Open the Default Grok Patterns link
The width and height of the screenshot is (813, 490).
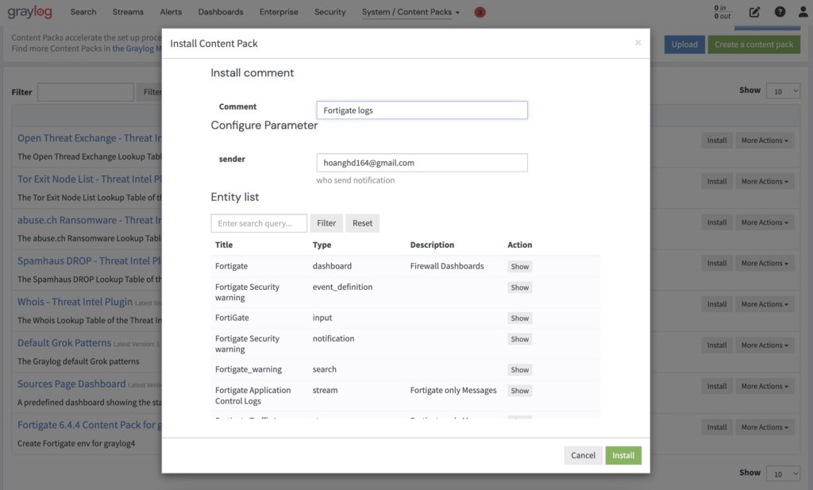click(64, 343)
